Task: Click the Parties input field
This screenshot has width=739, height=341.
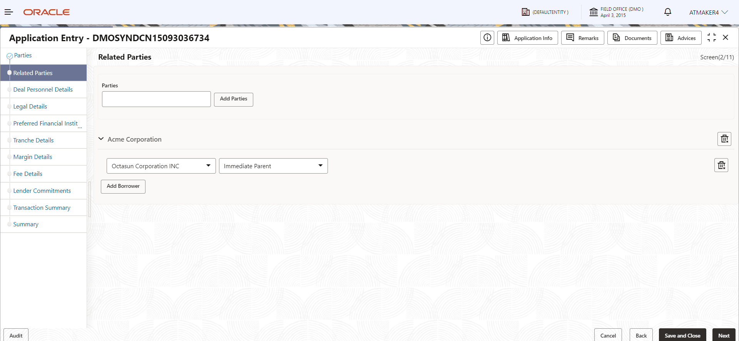Action: point(156,99)
